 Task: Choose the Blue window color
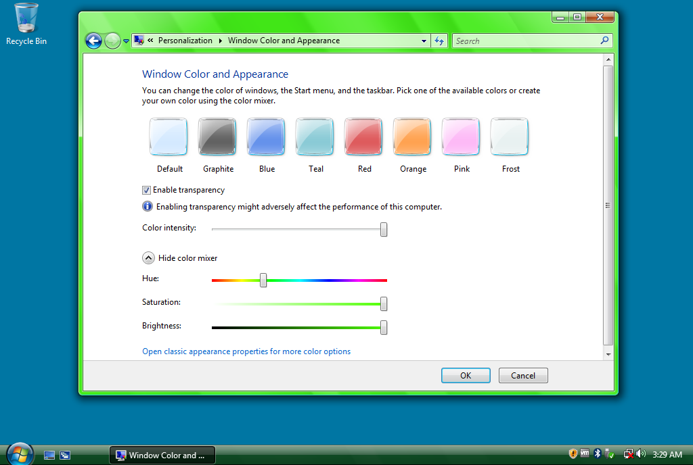265,137
